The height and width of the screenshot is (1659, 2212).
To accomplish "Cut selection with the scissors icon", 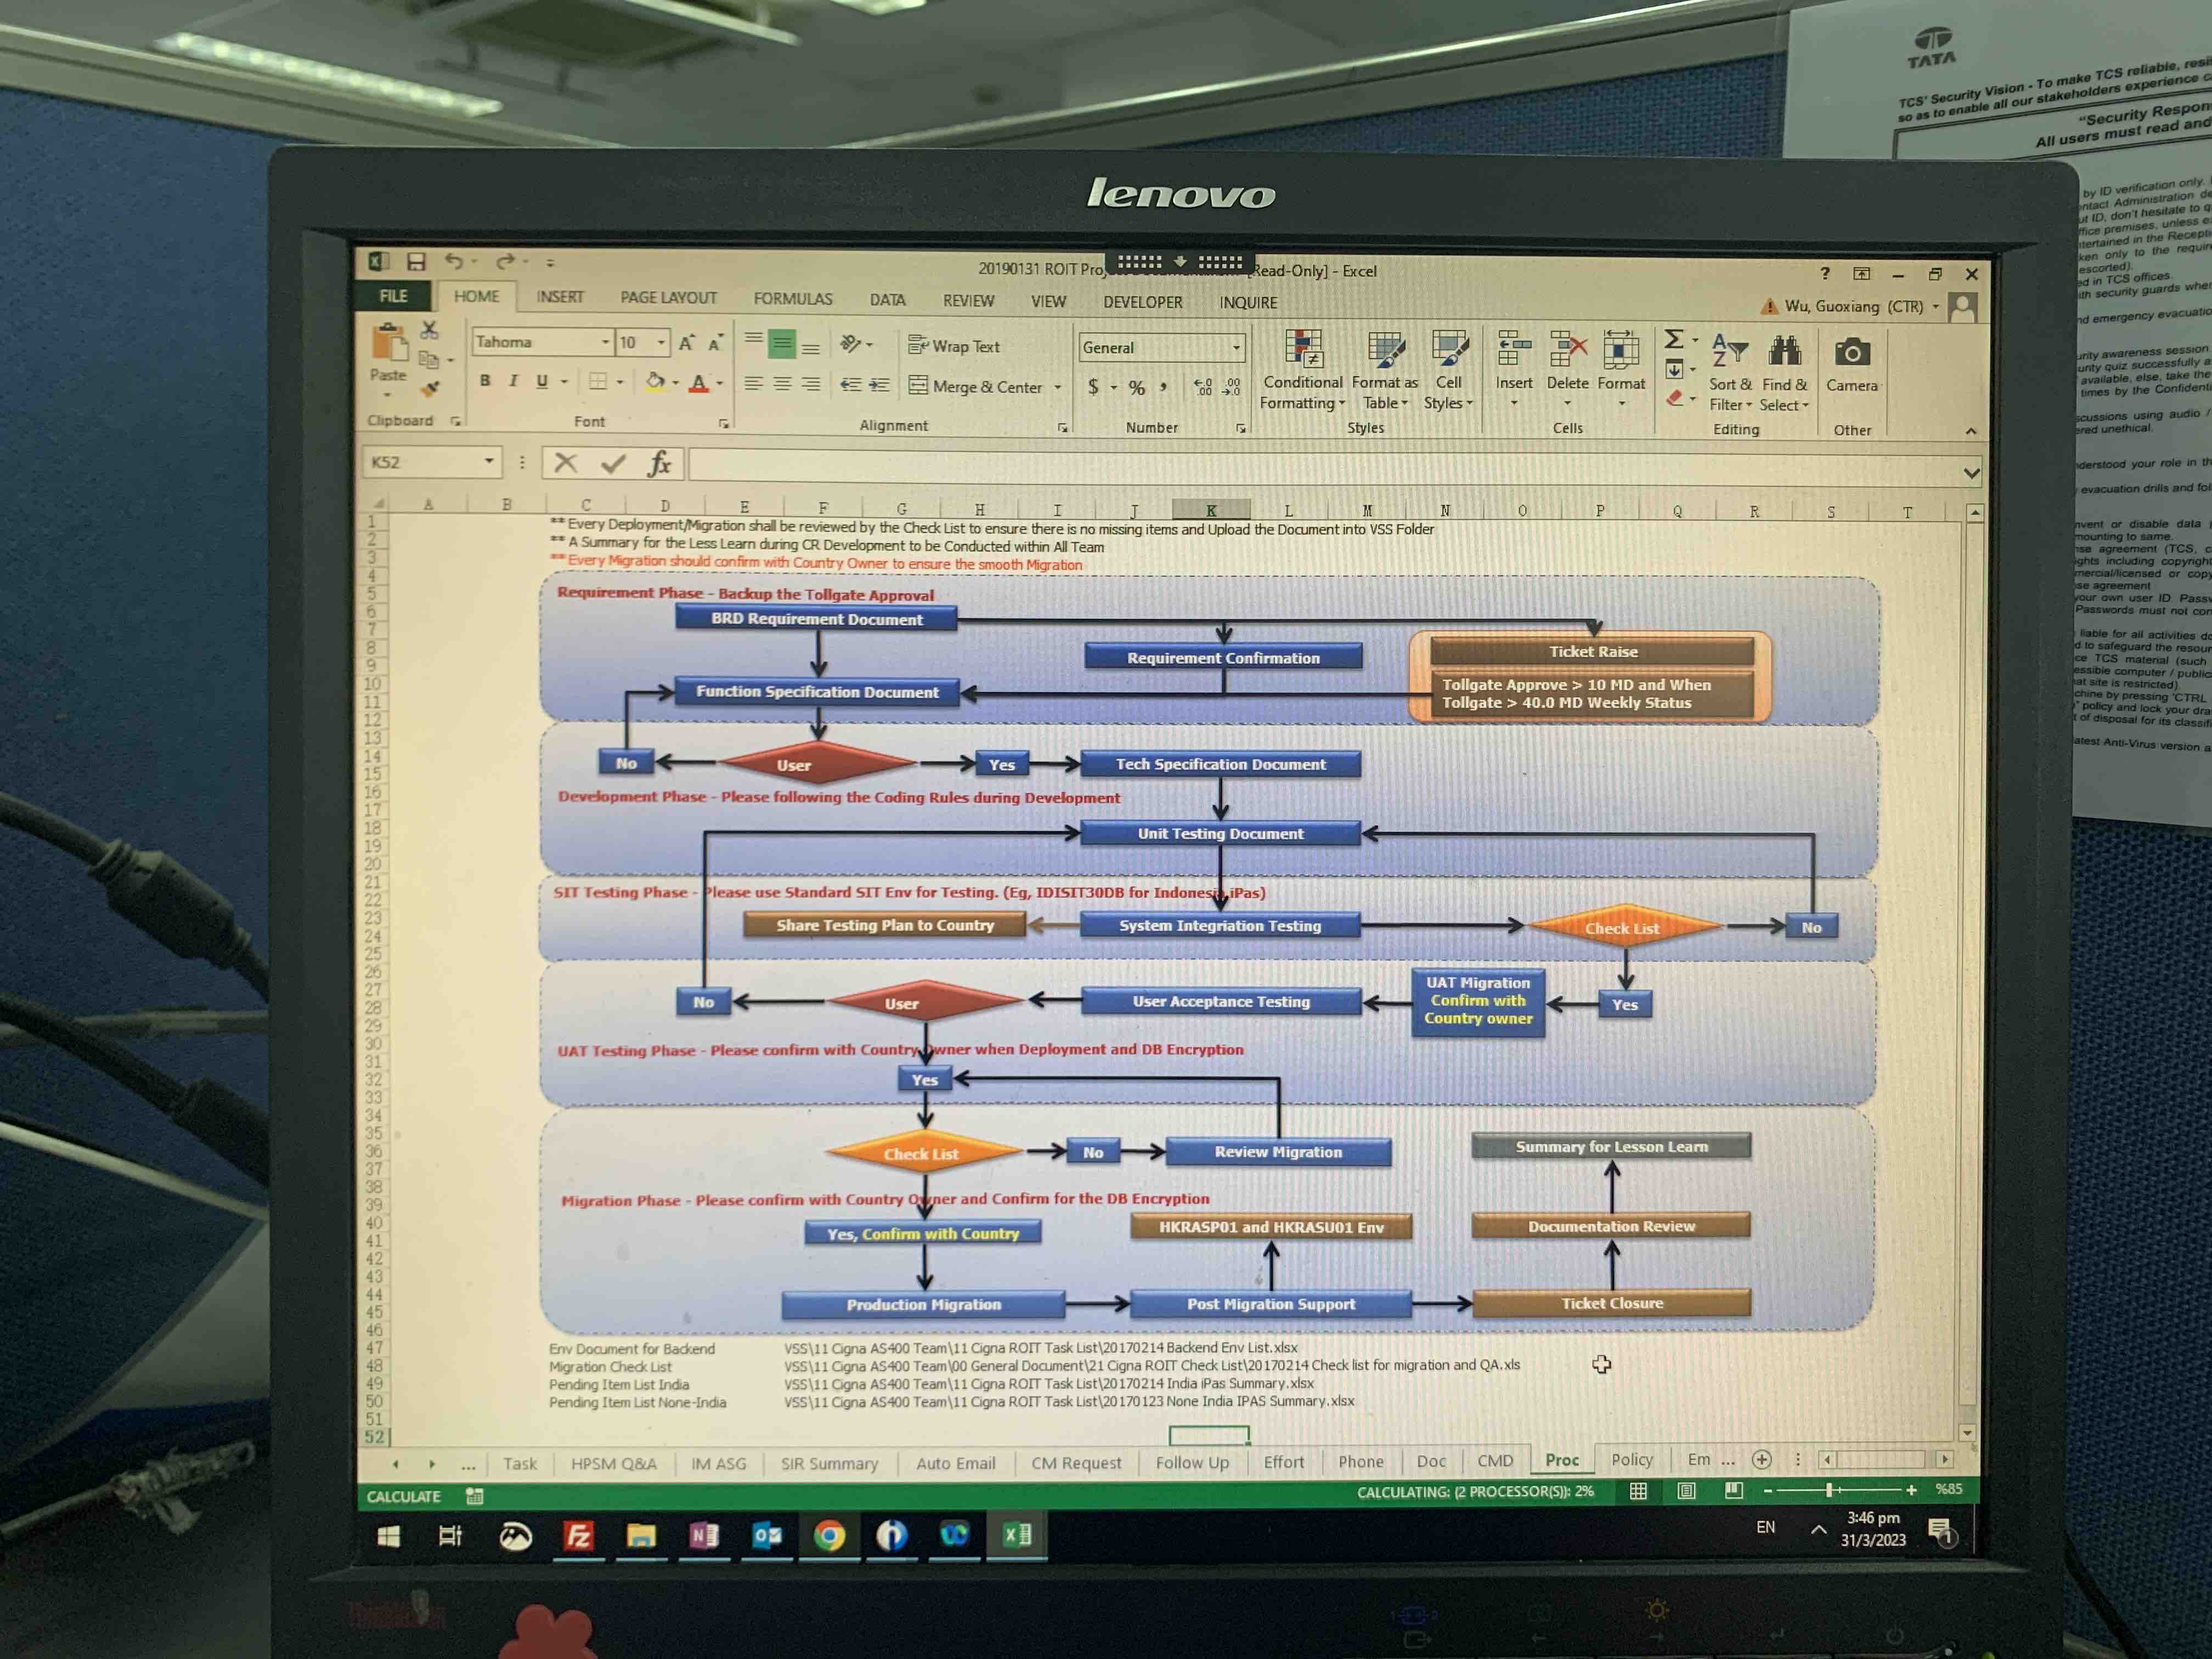I will pos(430,330).
